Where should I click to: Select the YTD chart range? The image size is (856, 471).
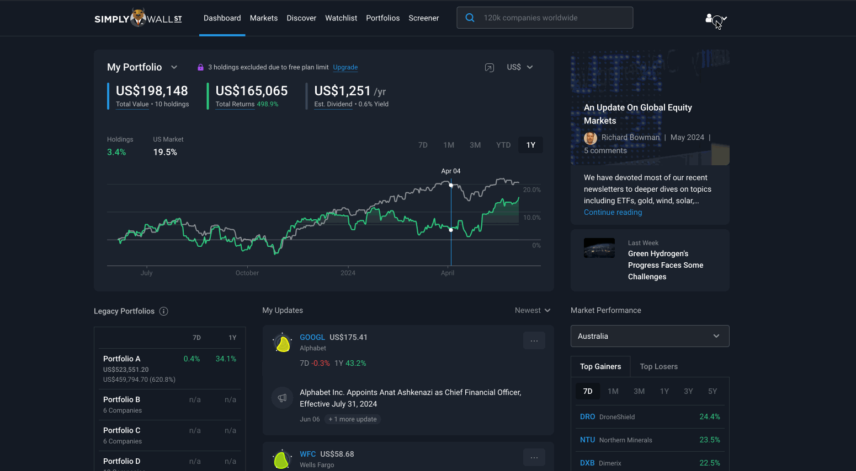[503, 145]
